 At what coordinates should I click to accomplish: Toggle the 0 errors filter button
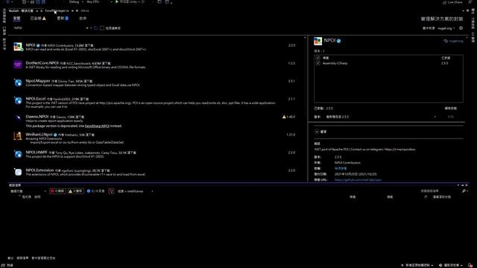click(x=57, y=191)
